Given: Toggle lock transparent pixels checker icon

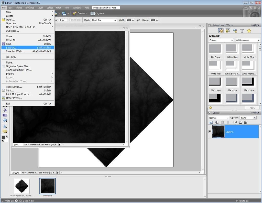Looking at the screenshot, I should (241, 122).
